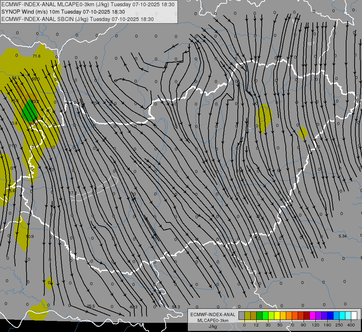Select the 83.2 value label
The height and width of the screenshot is (332, 362).
point(35,101)
